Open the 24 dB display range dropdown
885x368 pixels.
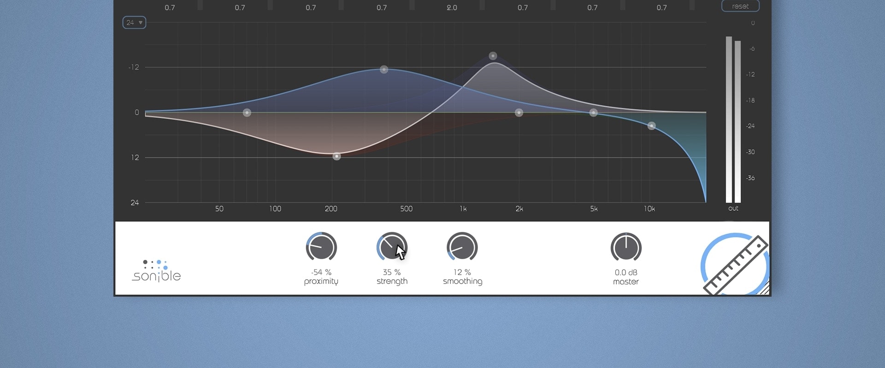tap(134, 23)
